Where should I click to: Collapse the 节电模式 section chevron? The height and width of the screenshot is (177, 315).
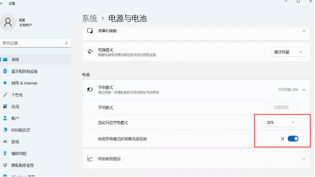click(x=304, y=90)
